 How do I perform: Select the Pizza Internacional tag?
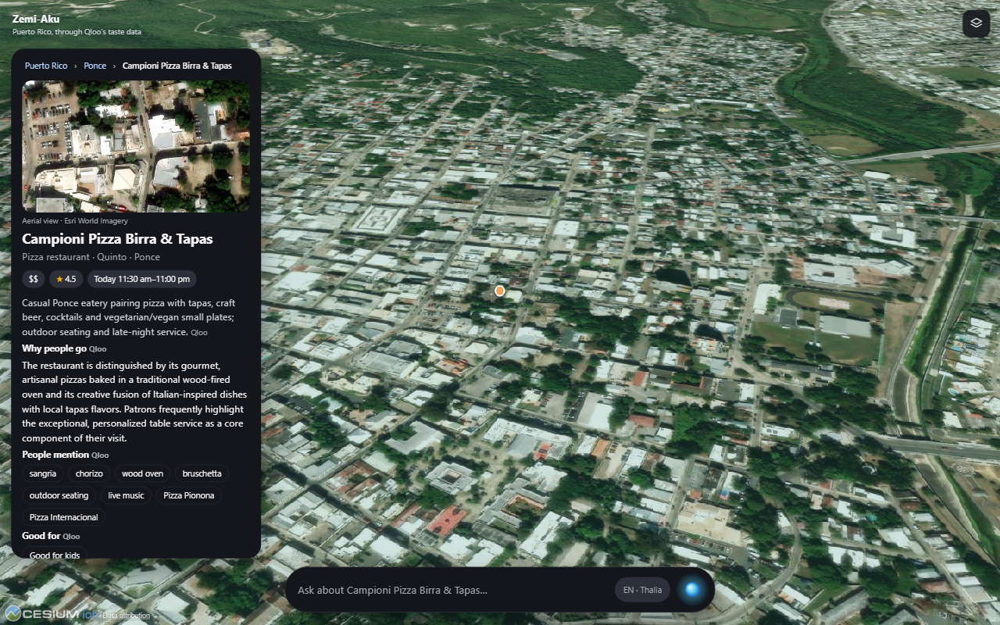[64, 517]
